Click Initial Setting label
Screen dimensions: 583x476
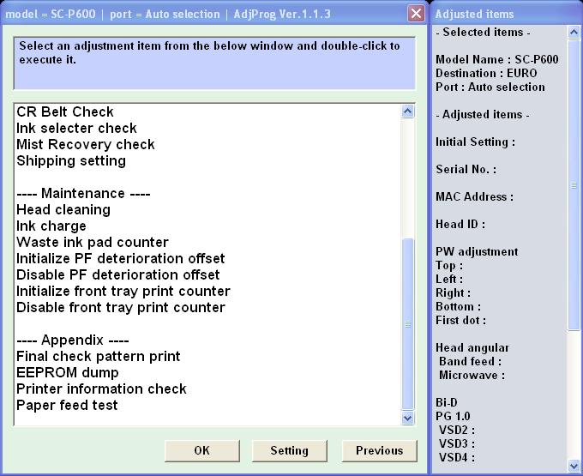[x=476, y=142]
